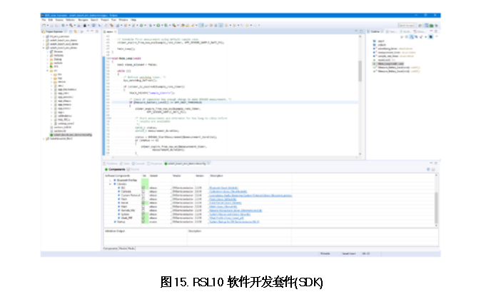The width and height of the screenshot is (486, 297).
Task: Toggle the Startup component checkbox
Action: (x=143, y=221)
